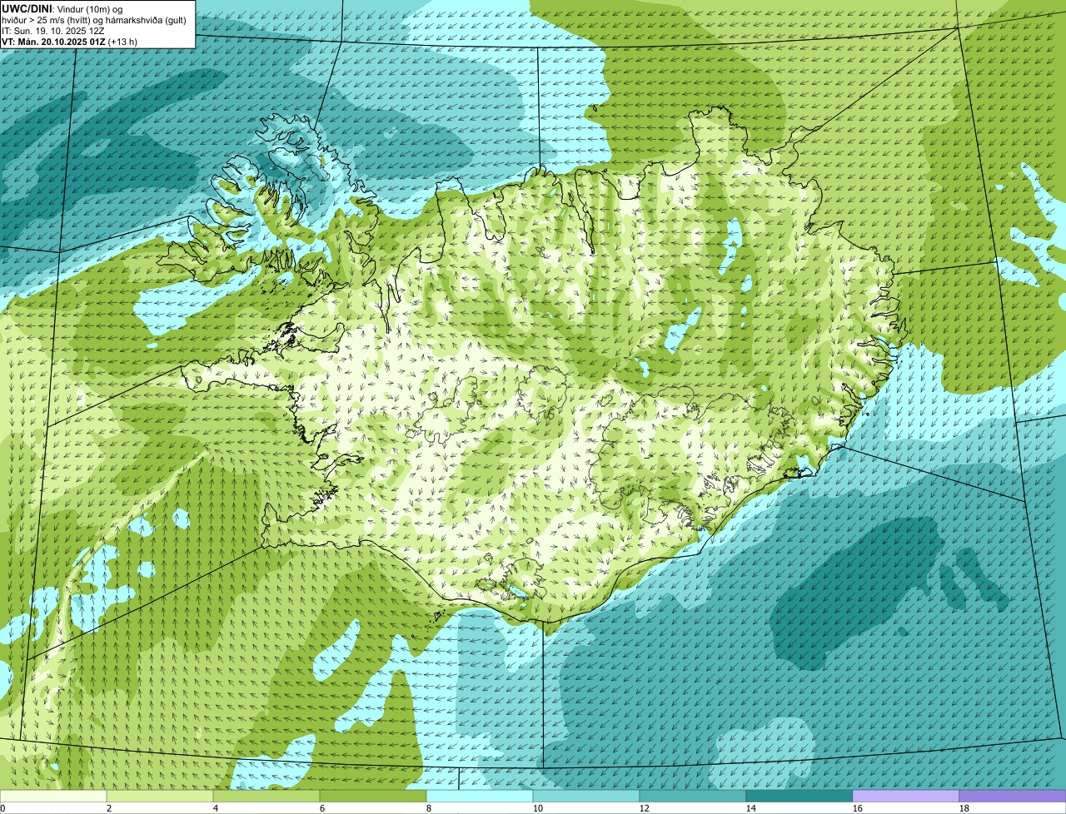The image size is (1066, 814).
Task: Click the legend scale label '14'
Action: (751, 808)
